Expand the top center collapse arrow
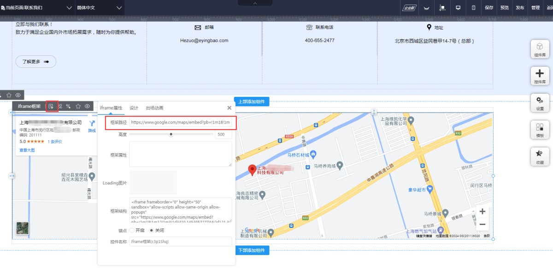Screen dimensions: 553x268 [x=255, y=3]
